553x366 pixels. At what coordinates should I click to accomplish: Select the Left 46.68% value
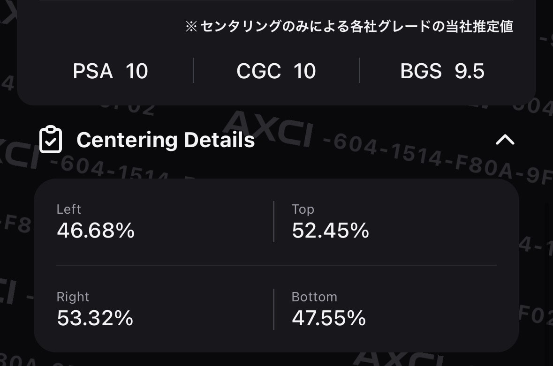coord(96,231)
